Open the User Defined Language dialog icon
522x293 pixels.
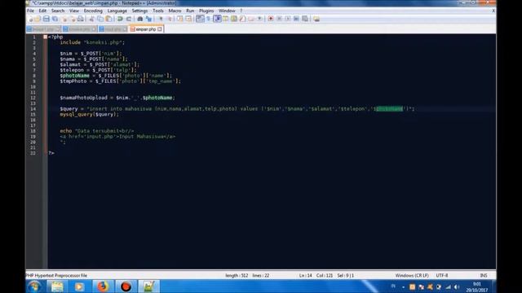(x=226, y=19)
